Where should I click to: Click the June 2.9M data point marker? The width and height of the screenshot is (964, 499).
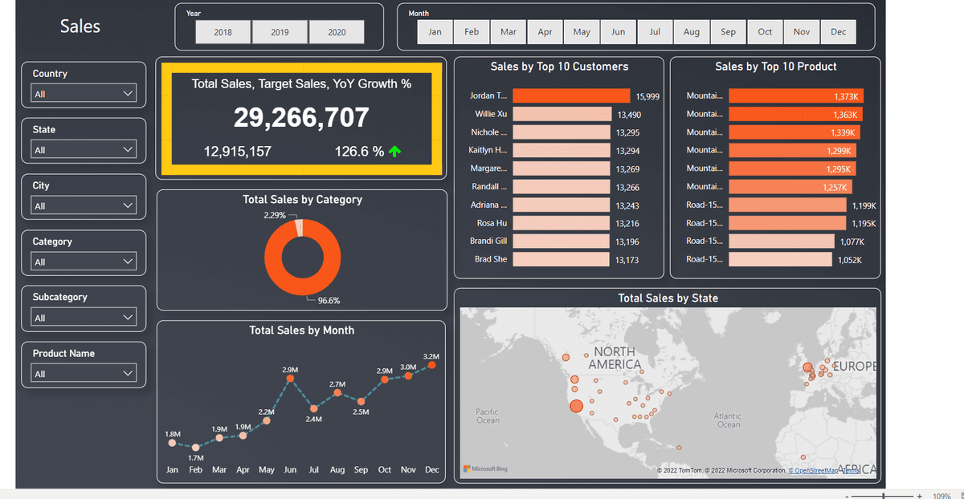(290, 379)
